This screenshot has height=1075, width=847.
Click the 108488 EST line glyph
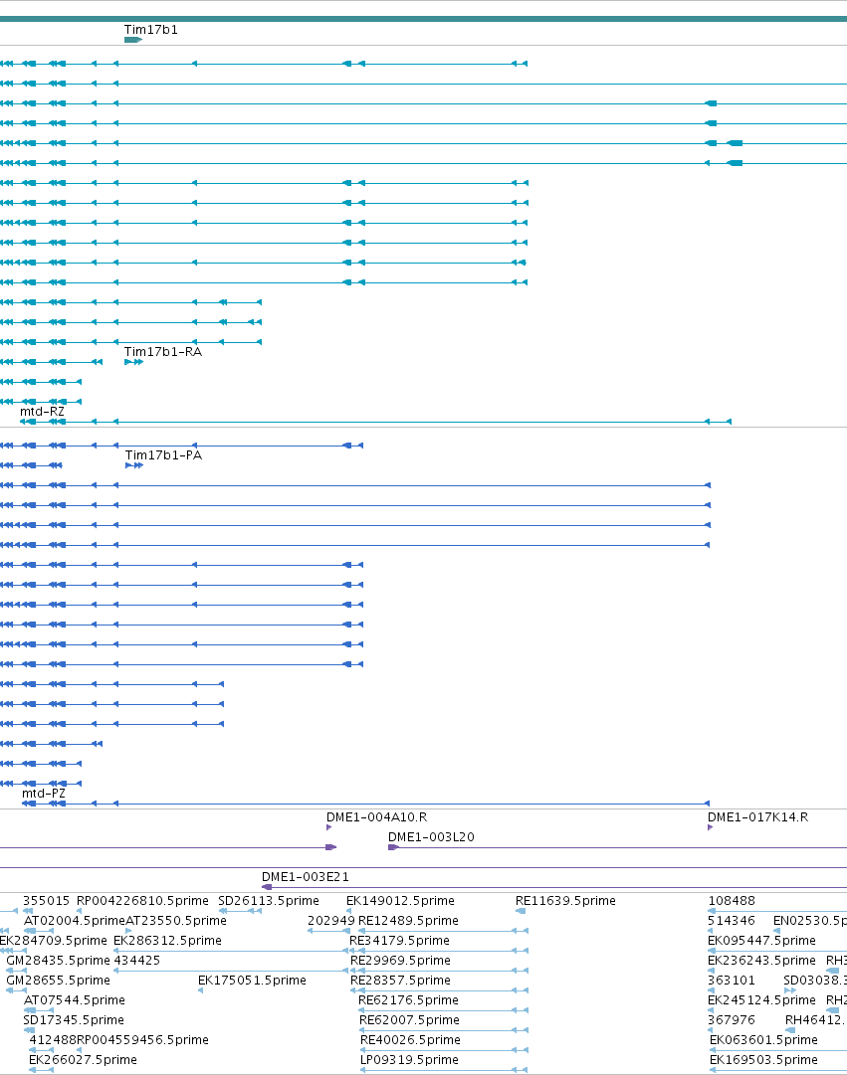click(x=777, y=911)
